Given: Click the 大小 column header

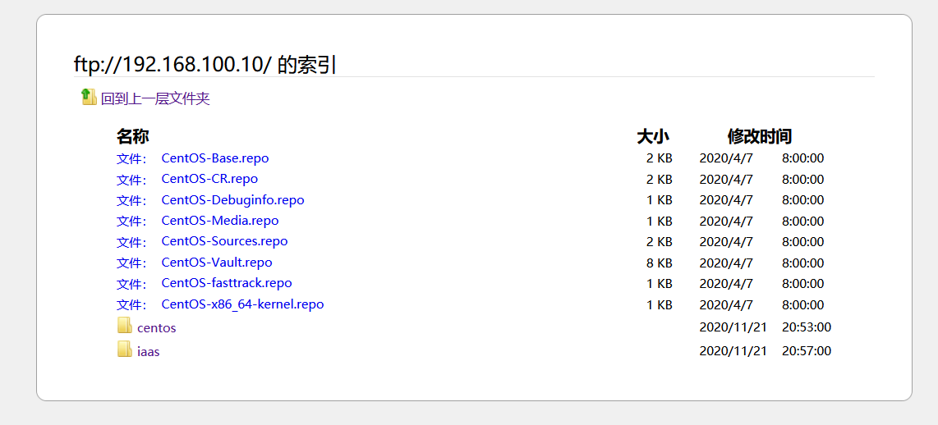Looking at the screenshot, I should 653,136.
